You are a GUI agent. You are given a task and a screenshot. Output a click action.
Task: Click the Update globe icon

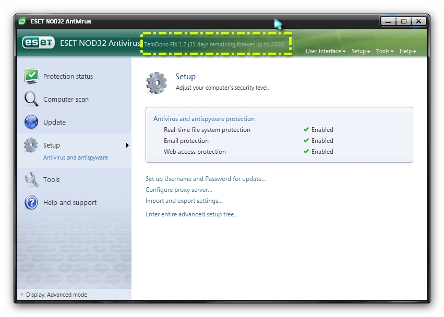31,122
